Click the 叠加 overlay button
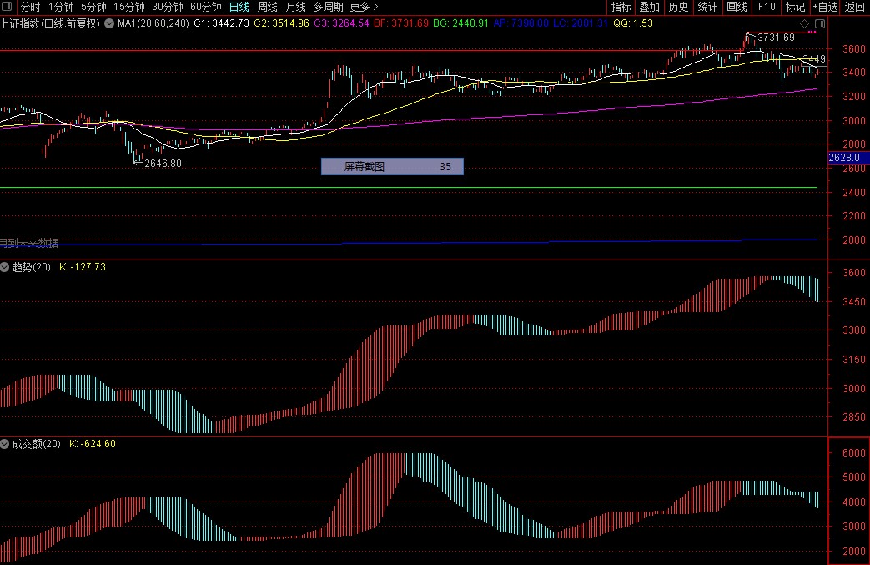 point(650,7)
